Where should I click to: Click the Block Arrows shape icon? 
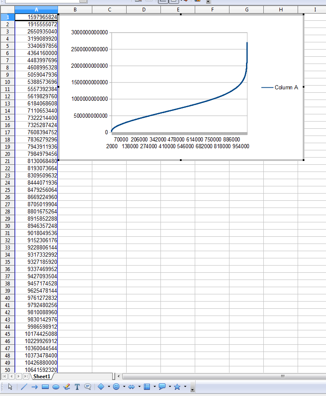pos(131,386)
